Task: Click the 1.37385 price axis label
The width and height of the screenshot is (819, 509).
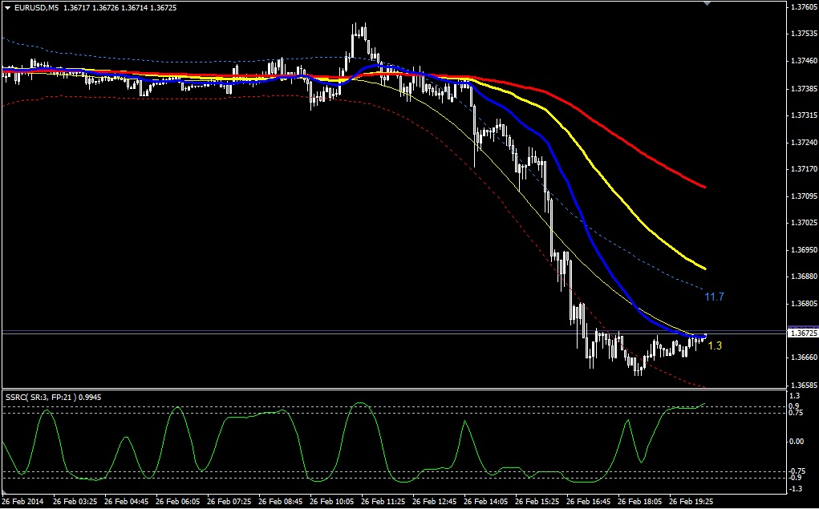Action: point(805,88)
